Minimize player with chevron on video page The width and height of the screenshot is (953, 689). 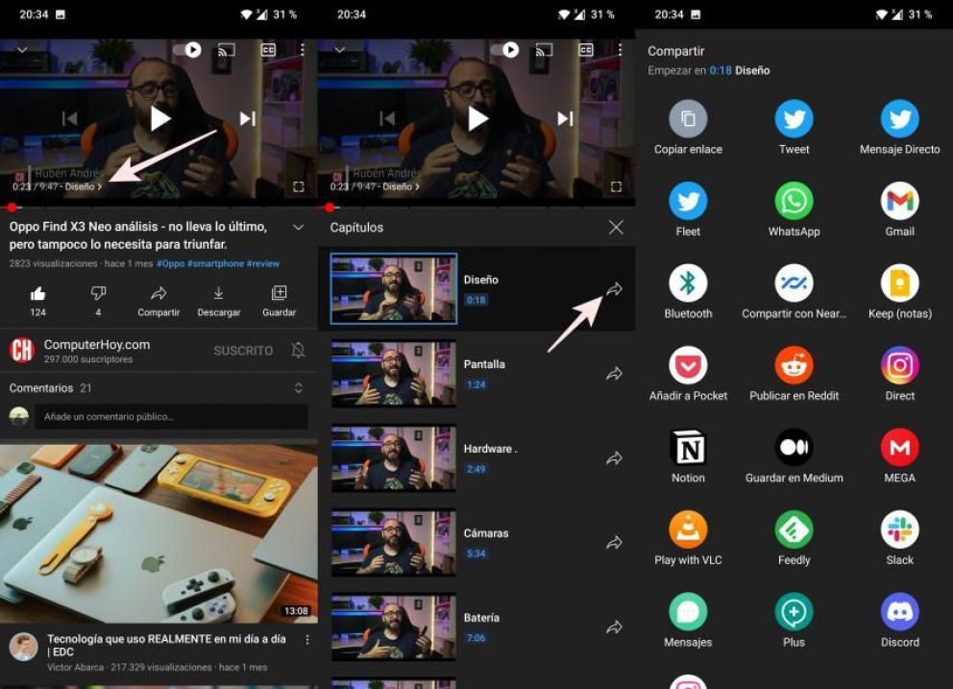(22, 50)
